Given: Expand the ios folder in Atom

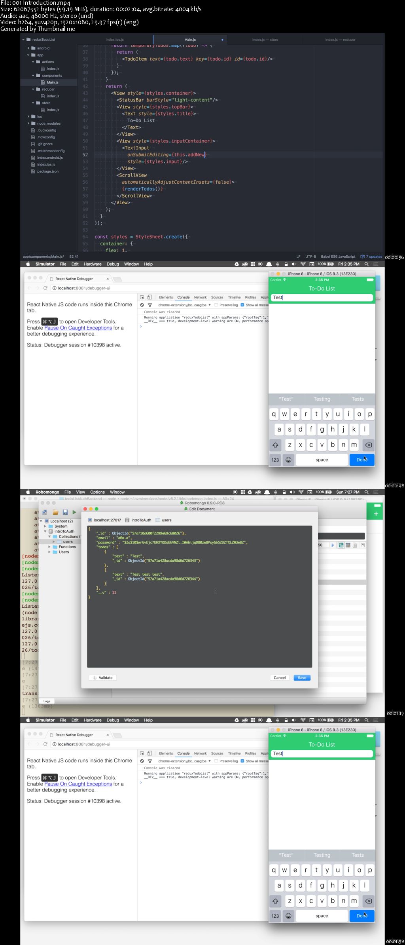Looking at the screenshot, I should [28, 117].
